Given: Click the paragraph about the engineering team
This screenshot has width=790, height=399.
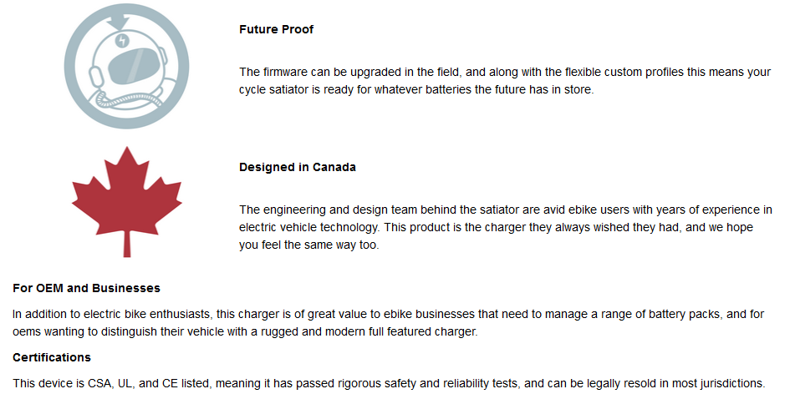Looking at the screenshot, I should 505,227.
